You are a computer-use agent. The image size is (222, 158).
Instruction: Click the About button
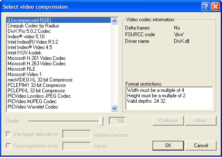pos(201,121)
